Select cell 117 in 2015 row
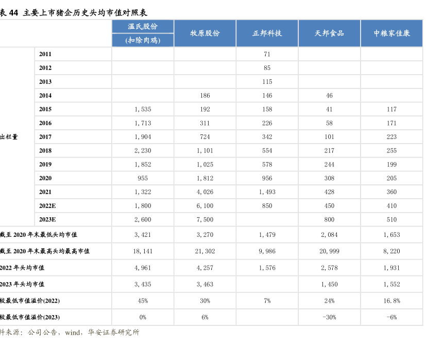Screen dimensions: 426x346 391,109
